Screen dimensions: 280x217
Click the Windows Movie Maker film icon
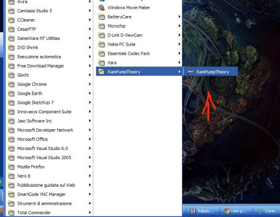coord(102,7)
